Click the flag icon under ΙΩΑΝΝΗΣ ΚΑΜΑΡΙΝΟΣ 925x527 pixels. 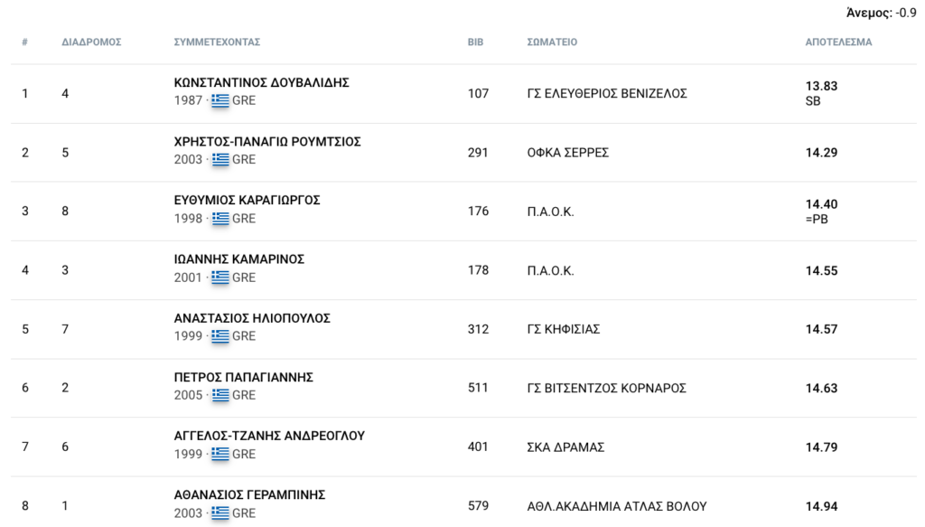coord(220,278)
